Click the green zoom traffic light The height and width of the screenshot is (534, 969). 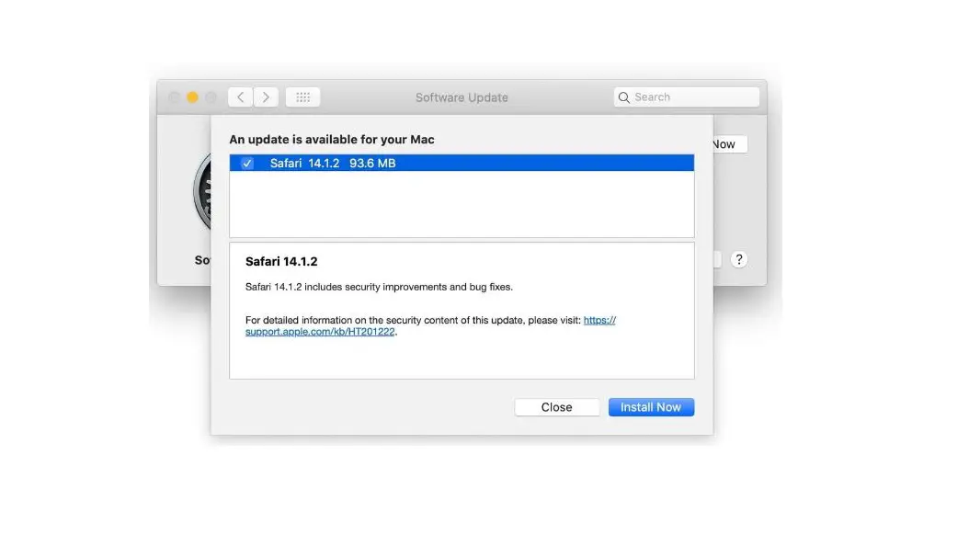tap(211, 97)
